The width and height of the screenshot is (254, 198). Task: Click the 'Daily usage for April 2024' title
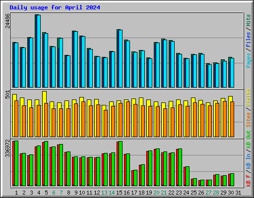click(x=55, y=7)
